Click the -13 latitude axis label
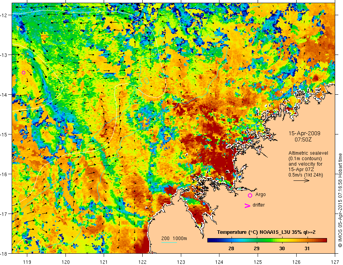The width and height of the screenshot is (343, 265). pos(5,55)
